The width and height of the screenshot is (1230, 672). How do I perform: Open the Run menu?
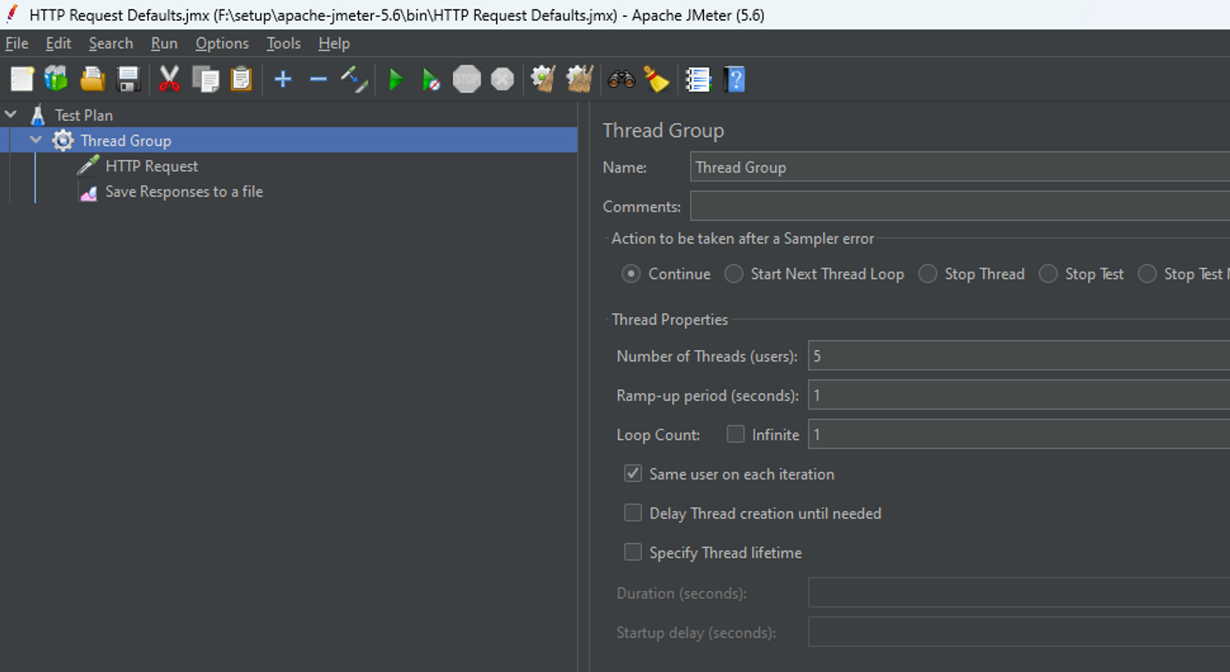pos(164,44)
